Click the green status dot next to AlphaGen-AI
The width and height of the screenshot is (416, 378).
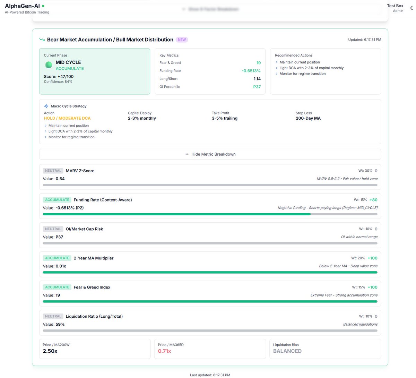coord(43,6)
